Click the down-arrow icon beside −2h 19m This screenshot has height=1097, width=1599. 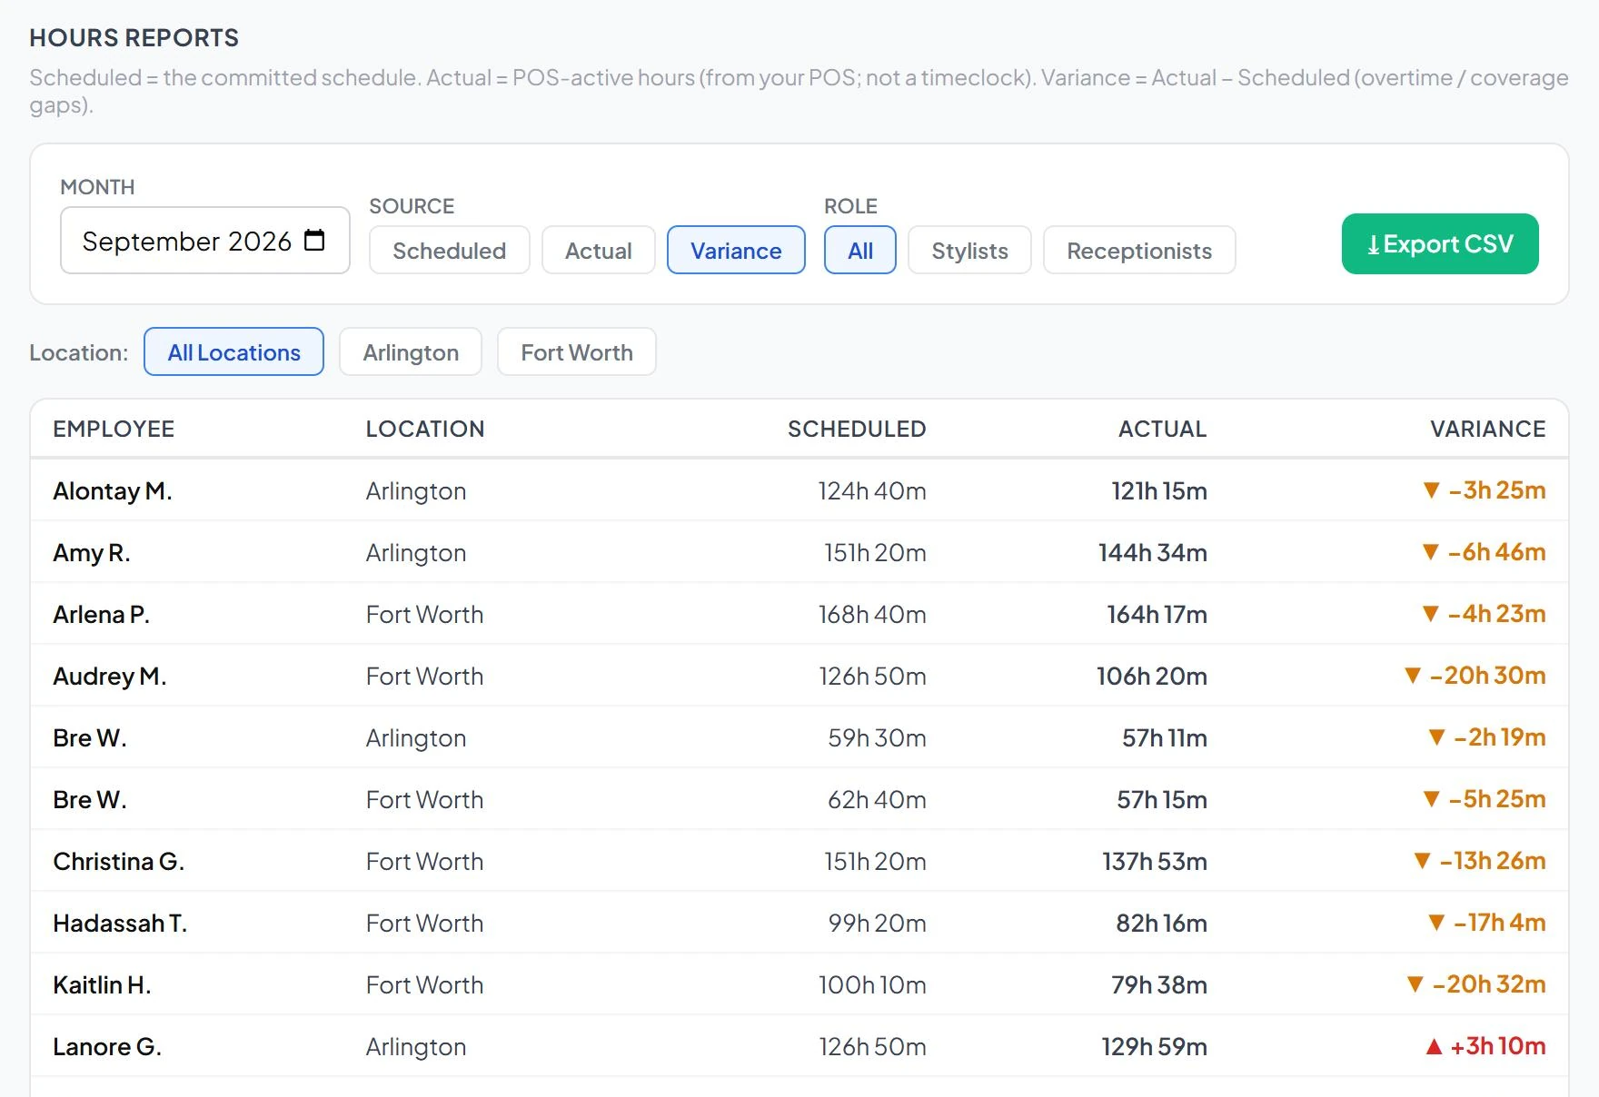pyautogui.click(x=1436, y=737)
